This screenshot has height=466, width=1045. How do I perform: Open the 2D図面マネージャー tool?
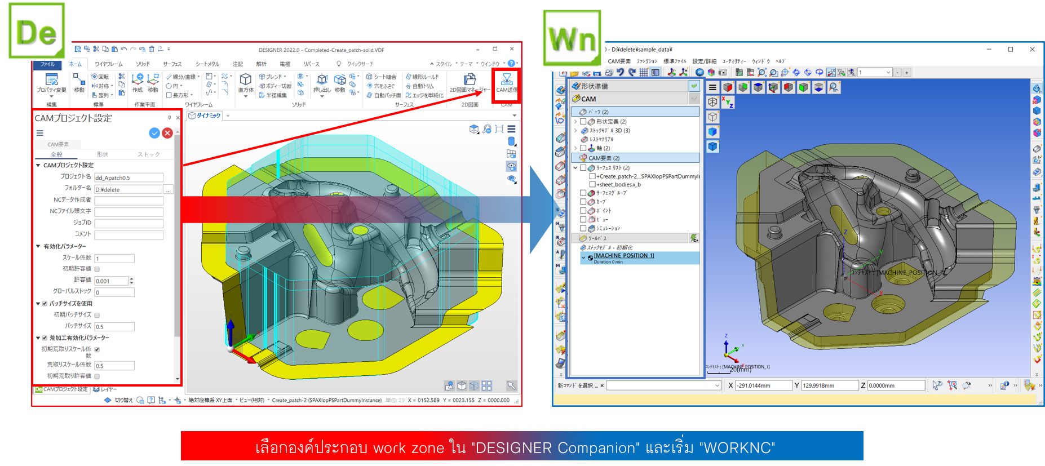[470, 83]
